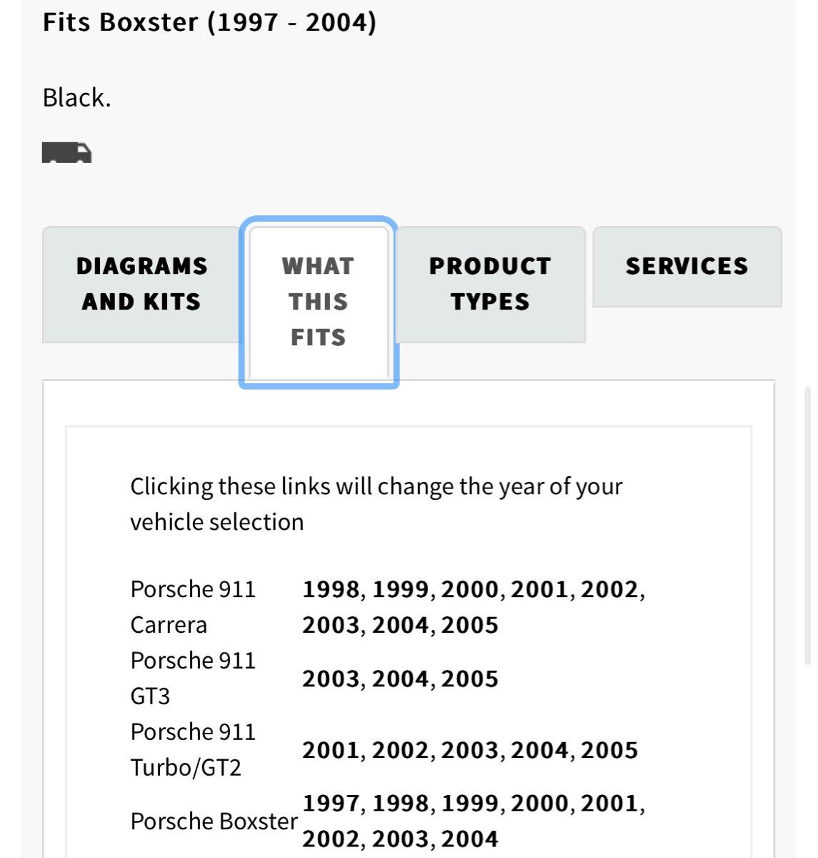Click year 2005 in the 911 Carrera row
This screenshot has height=858, width=818.
point(469,625)
